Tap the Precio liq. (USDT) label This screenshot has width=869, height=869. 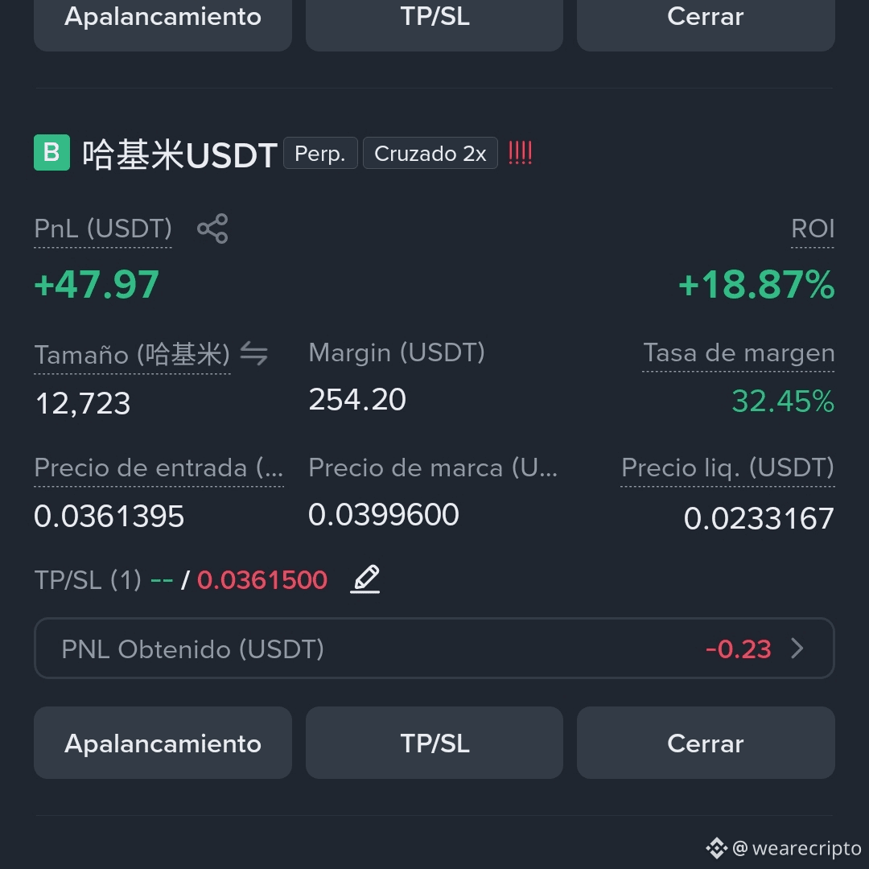tap(727, 467)
